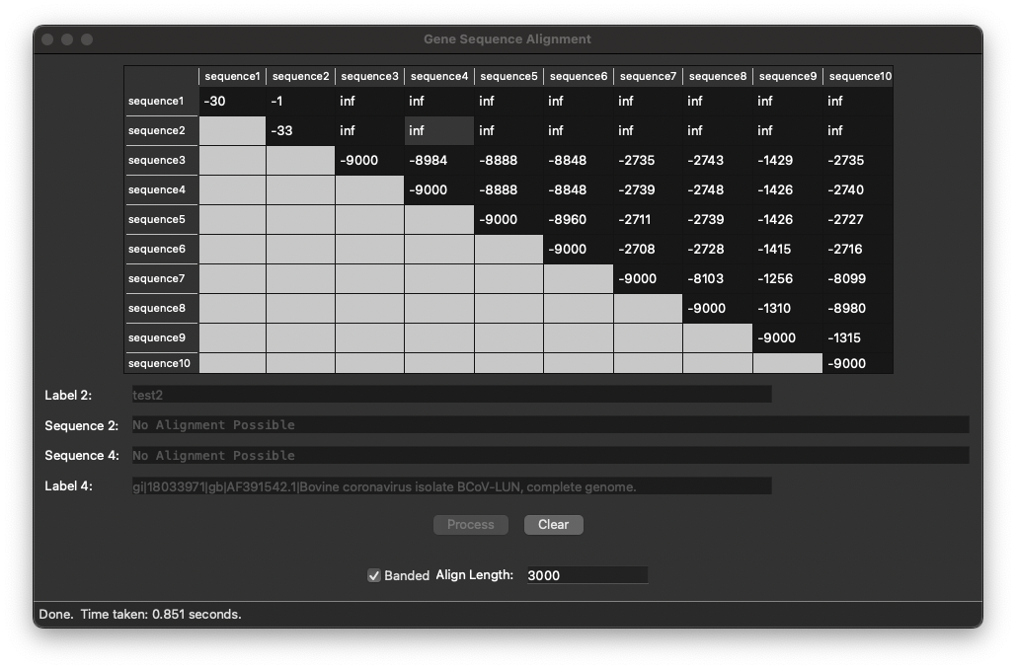Select the sequence2 row header
The image size is (1016, 669).
(161, 131)
